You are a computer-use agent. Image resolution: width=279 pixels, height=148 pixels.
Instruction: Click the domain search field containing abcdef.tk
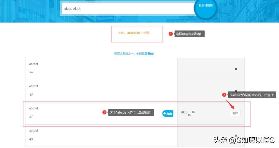(x=127, y=9)
